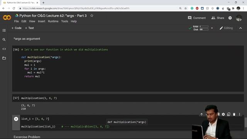The width and height of the screenshot is (247, 139).
Task: Open the Chrome profile avatar
Action: point(239,8)
